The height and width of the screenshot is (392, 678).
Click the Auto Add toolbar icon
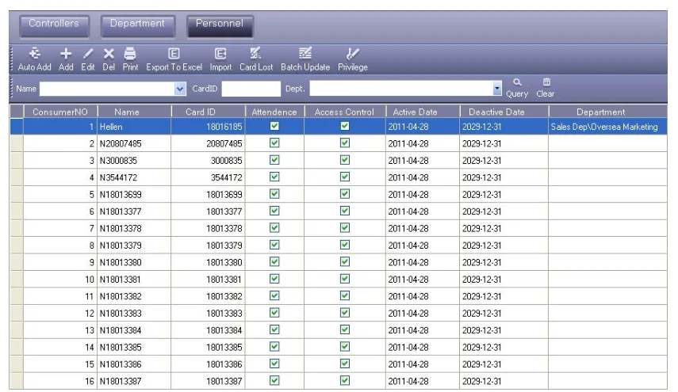pyautogui.click(x=35, y=59)
